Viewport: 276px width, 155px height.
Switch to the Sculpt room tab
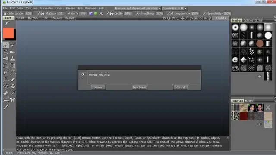click(20, 18)
